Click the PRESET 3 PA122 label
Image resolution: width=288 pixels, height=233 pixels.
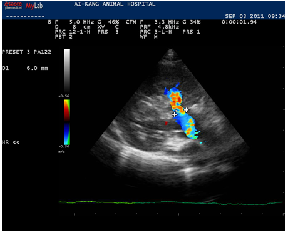[x=26, y=52]
